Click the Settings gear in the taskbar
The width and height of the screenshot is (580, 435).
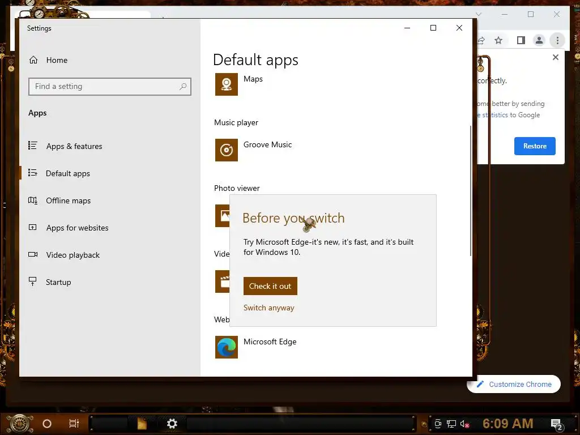[x=172, y=424]
